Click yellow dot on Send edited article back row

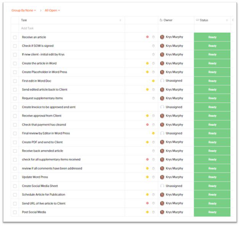tap(148, 89)
